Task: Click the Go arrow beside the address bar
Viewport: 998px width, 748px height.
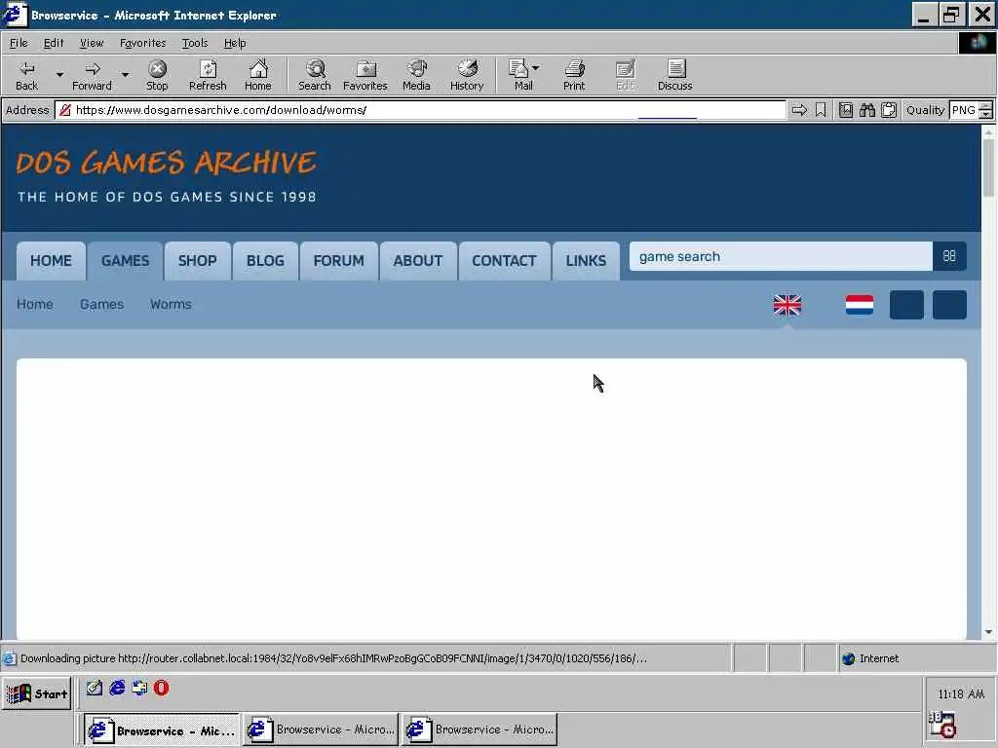Action: coord(799,110)
